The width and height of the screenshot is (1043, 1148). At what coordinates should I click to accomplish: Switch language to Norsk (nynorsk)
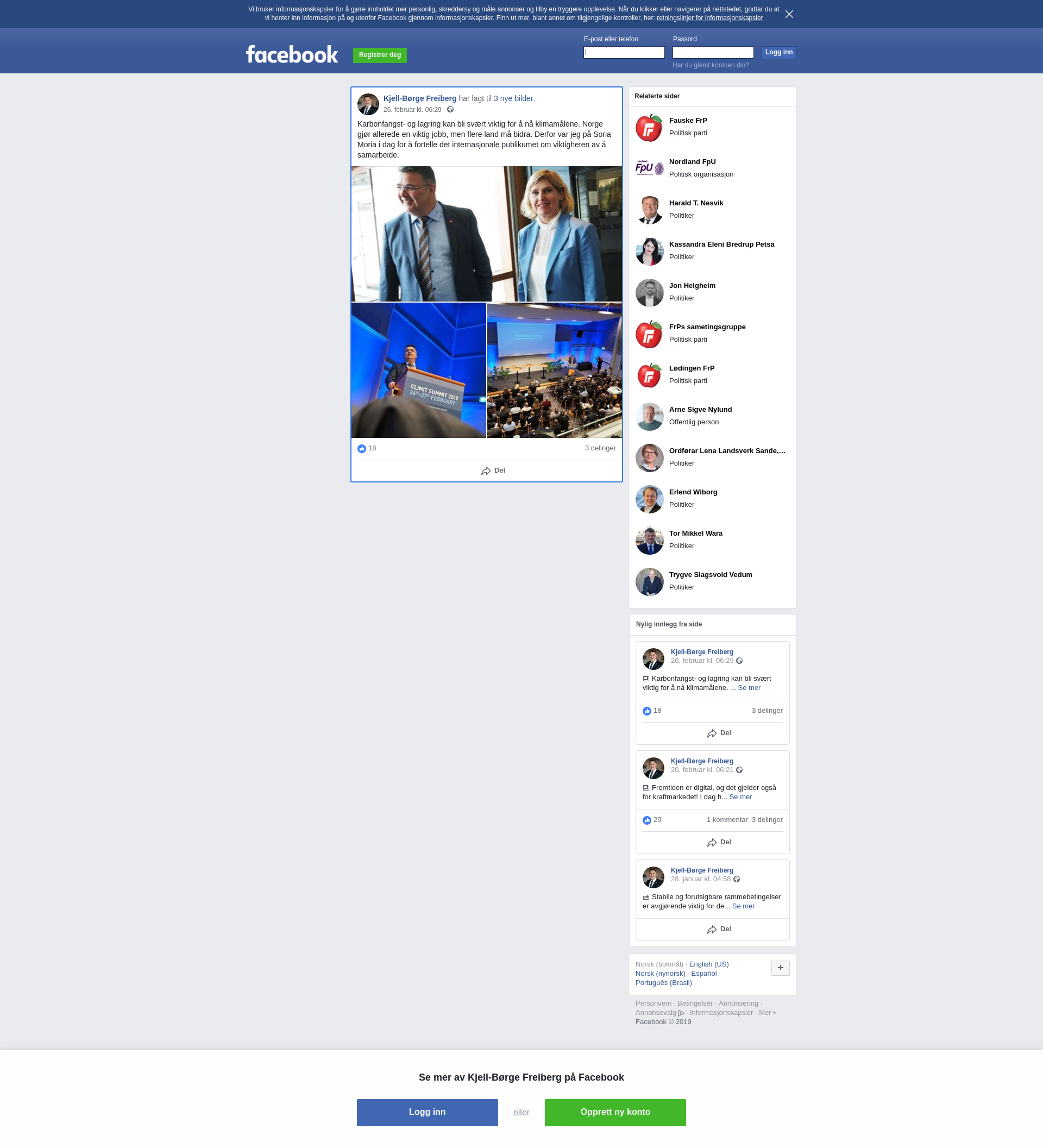tap(661, 974)
